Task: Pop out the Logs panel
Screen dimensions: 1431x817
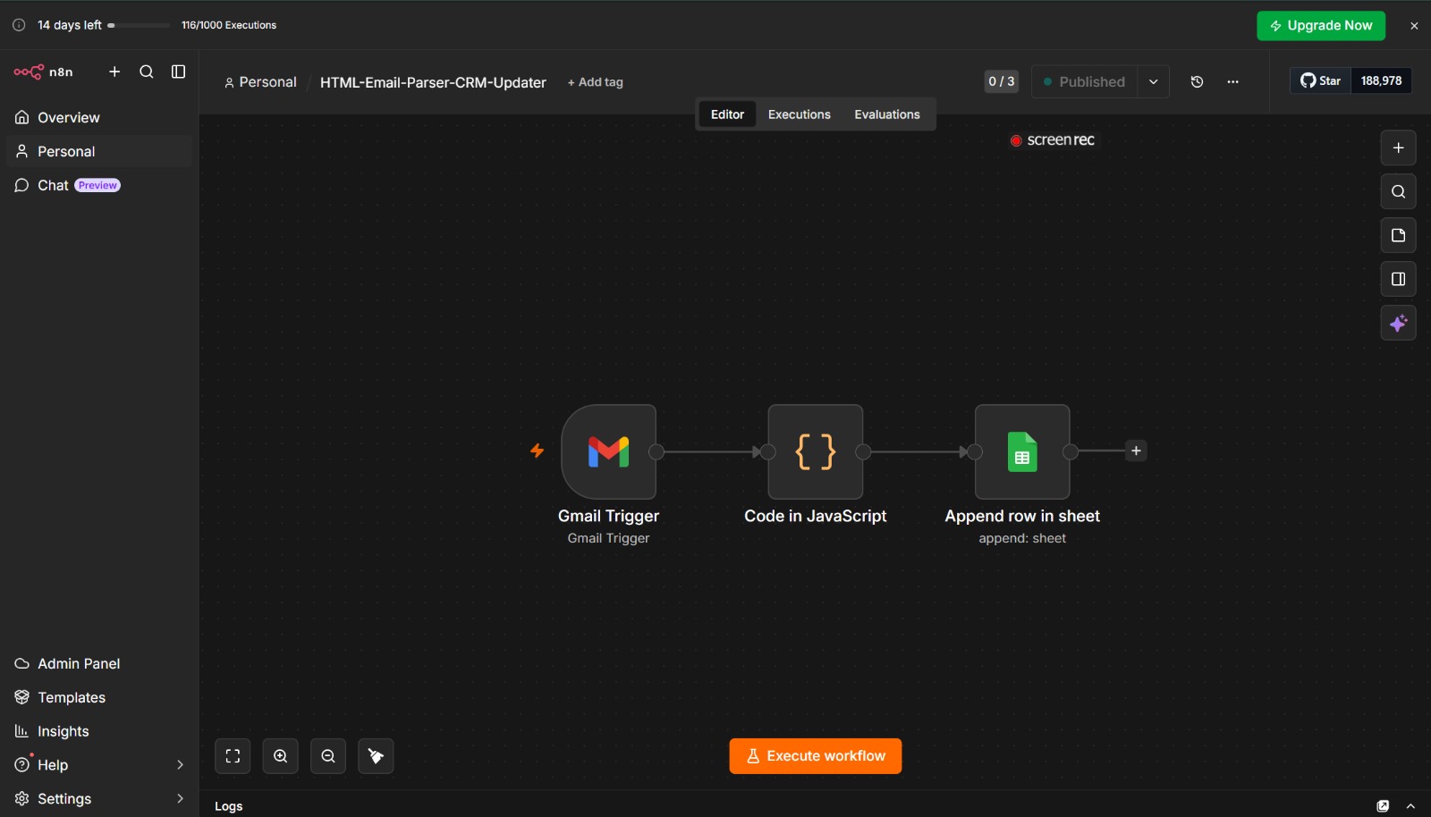Action: click(1383, 805)
